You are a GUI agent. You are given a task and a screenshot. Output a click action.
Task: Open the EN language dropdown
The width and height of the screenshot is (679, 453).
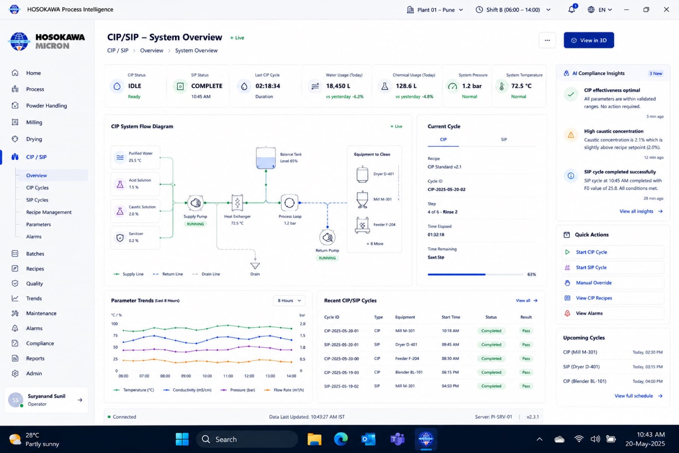[x=600, y=10]
